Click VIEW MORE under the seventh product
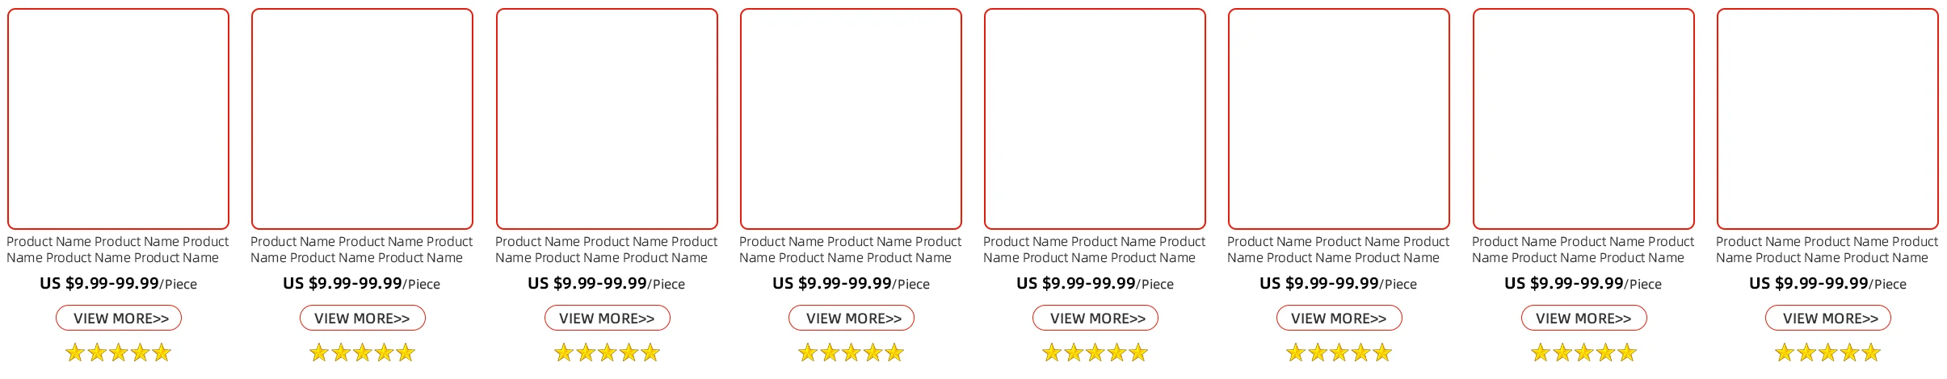1947x379 pixels. (1584, 318)
